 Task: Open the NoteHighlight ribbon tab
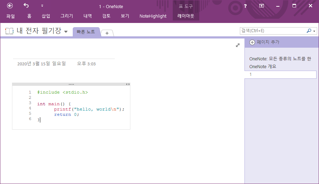tap(153, 16)
